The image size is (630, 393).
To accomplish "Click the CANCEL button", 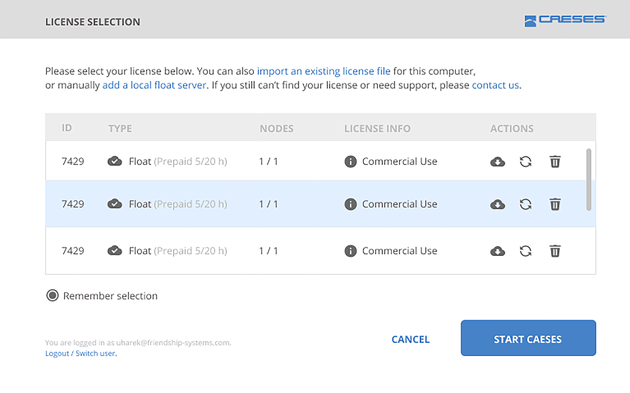I will pyautogui.click(x=410, y=339).
